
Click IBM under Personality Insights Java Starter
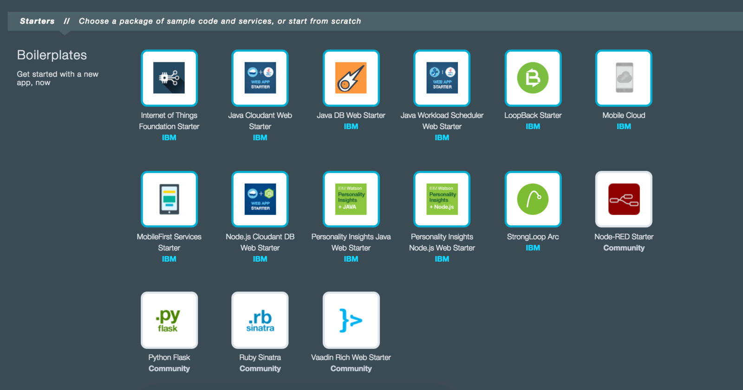click(x=351, y=259)
